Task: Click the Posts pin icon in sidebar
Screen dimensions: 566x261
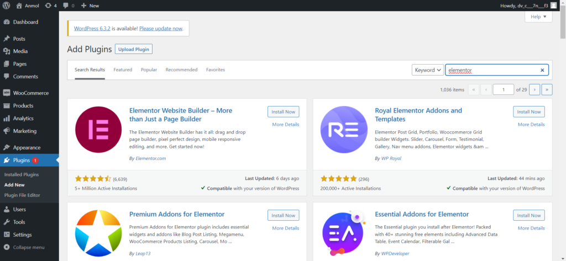Action: point(7,39)
